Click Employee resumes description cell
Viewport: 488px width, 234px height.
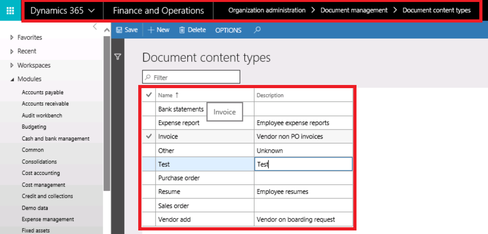click(303, 192)
